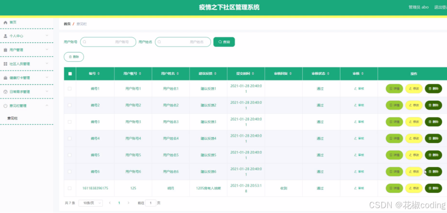Click the 前往 page number input box
This screenshot has height=213, width=447.
(151, 203)
